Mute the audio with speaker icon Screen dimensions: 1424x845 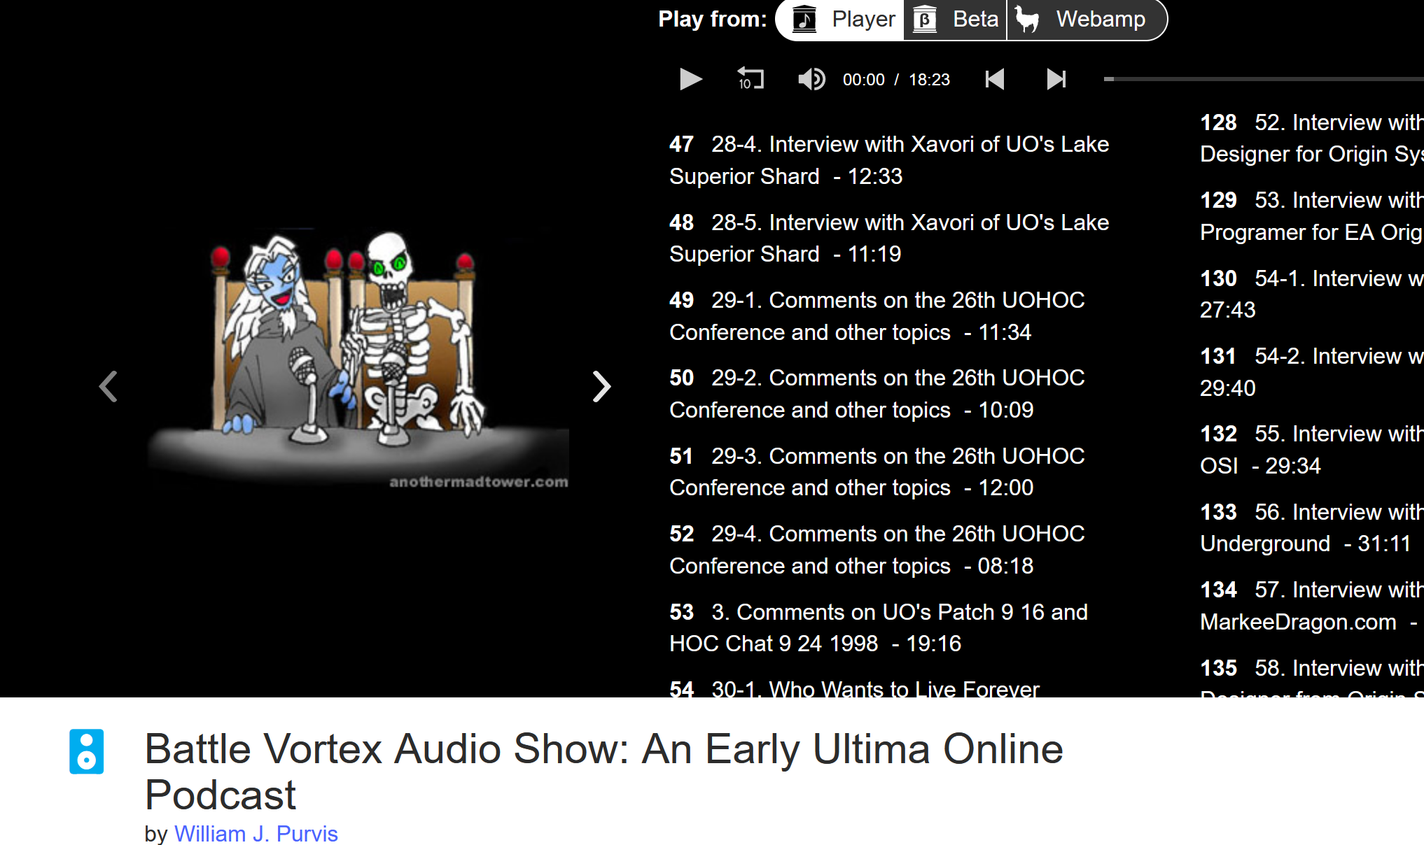click(x=811, y=79)
